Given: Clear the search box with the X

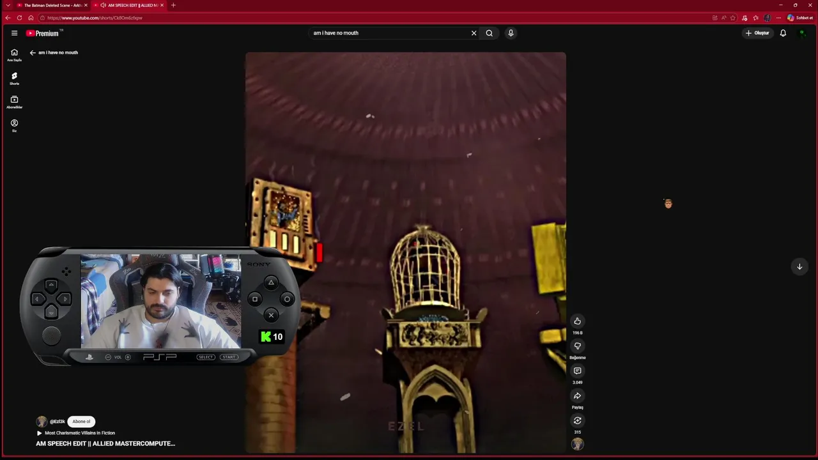Looking at the screenshot, I should [474, 33].
